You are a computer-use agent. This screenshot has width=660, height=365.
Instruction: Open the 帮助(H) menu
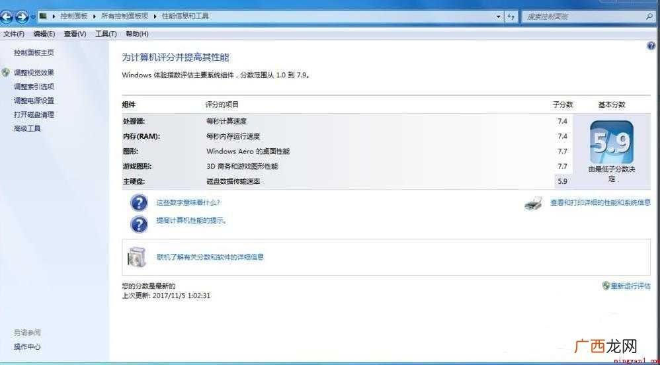pos(137,34)
